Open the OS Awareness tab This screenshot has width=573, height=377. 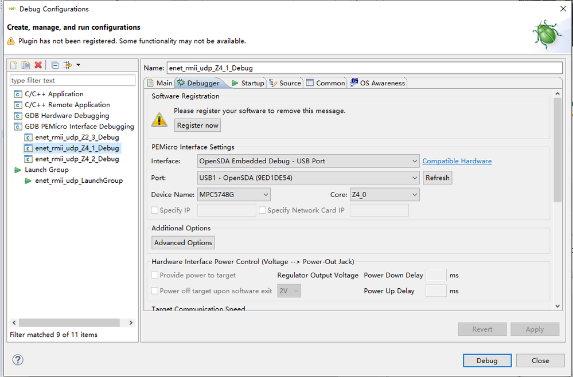click(x=377, y=83)
